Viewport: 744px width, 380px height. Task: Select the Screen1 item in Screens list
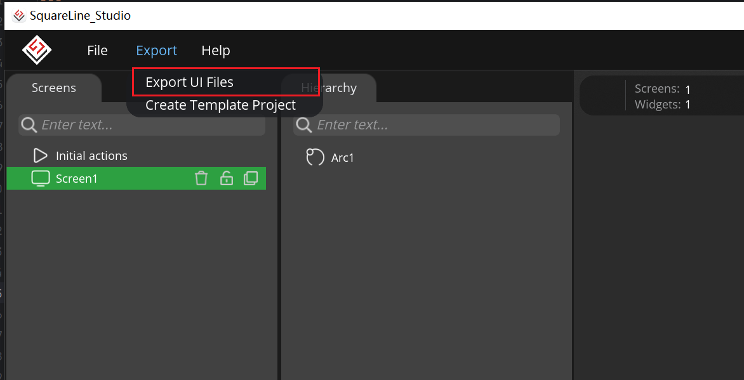point(77,179)
